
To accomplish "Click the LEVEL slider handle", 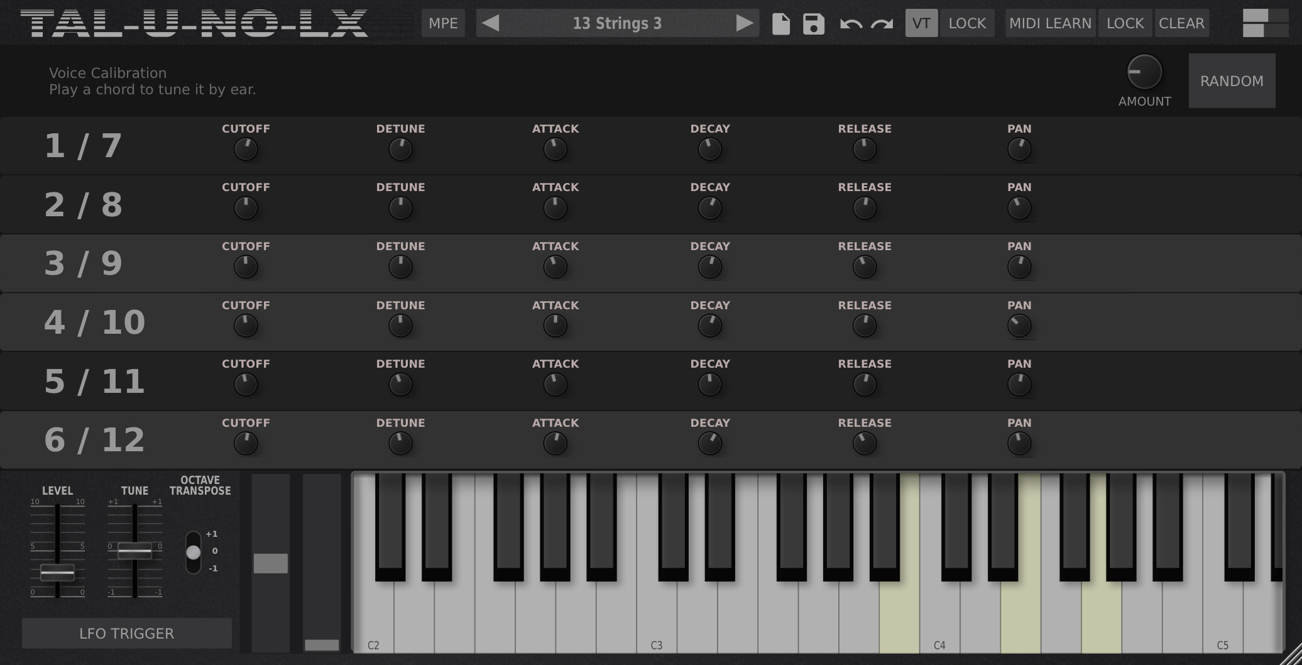I will pyautogui.click(x=57, y=573).
